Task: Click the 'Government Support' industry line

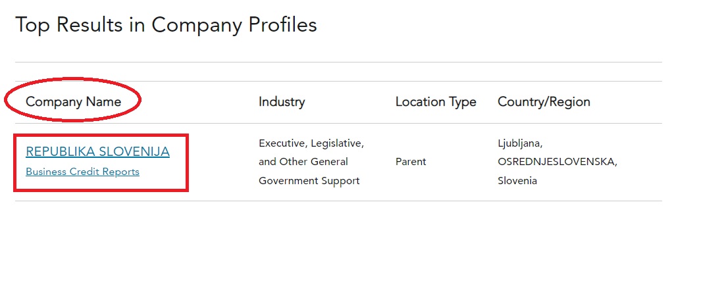Action: (309, 181)
